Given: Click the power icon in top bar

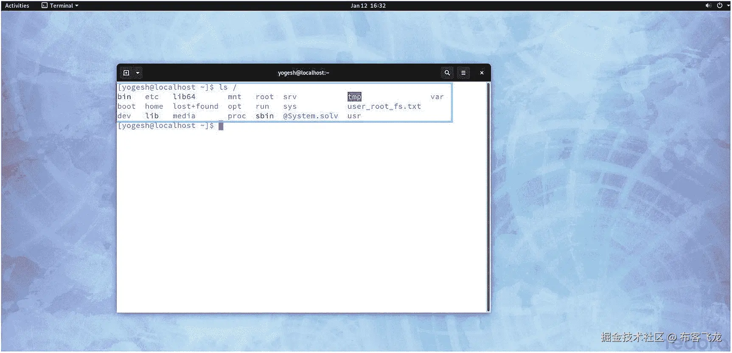Looking at the screenshot, I should click(x=720, y=6).
